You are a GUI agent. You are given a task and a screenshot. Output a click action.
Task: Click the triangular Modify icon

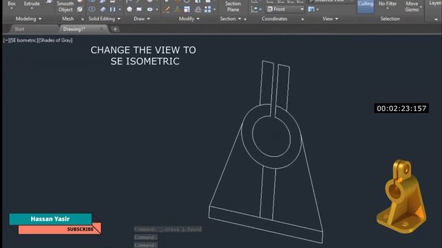[x=198, y=9]
